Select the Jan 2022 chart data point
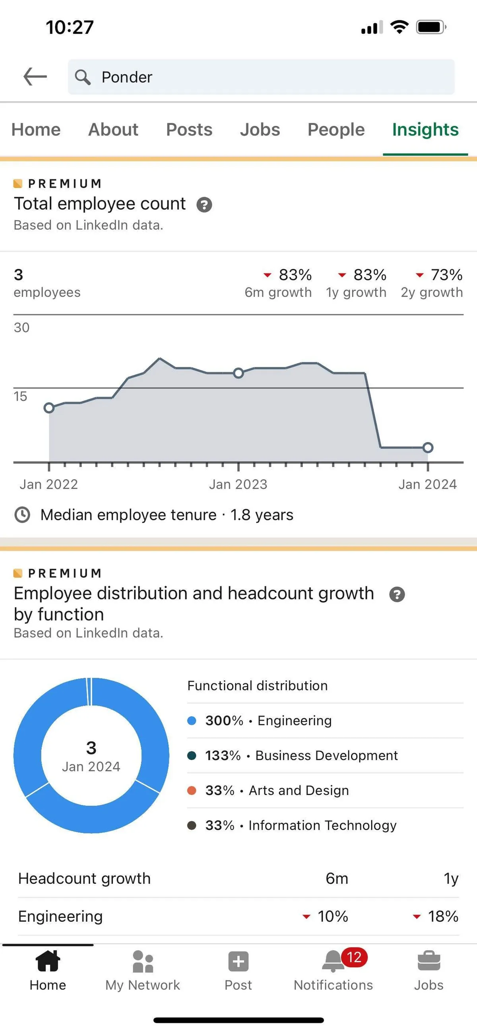The height and width of the screenshot is (1032, 477). point(49,408)
